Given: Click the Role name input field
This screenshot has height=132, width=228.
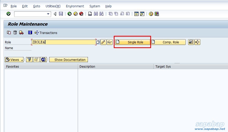Looking at the screenshot, I should tap(64, 42).
